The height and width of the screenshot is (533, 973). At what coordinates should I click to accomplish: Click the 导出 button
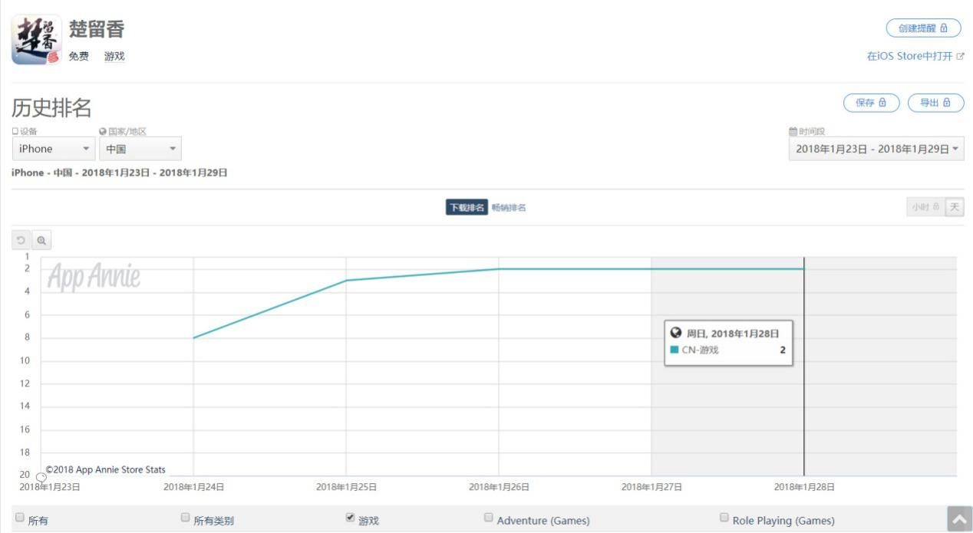point(935,103)
